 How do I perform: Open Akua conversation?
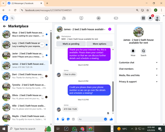pos(25,34)
